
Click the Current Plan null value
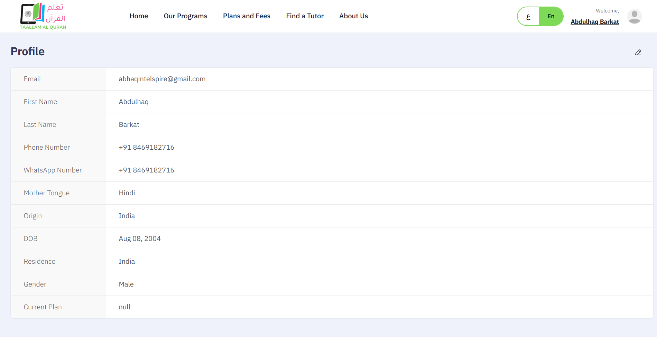(x=124, y=307)
